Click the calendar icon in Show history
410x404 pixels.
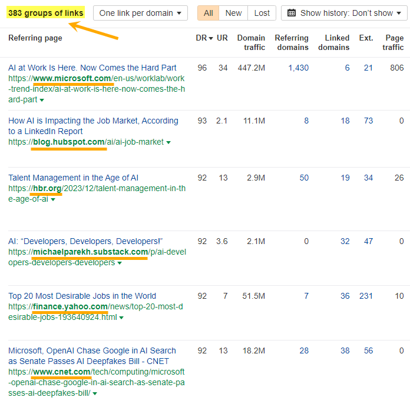[x=292, y=13]
